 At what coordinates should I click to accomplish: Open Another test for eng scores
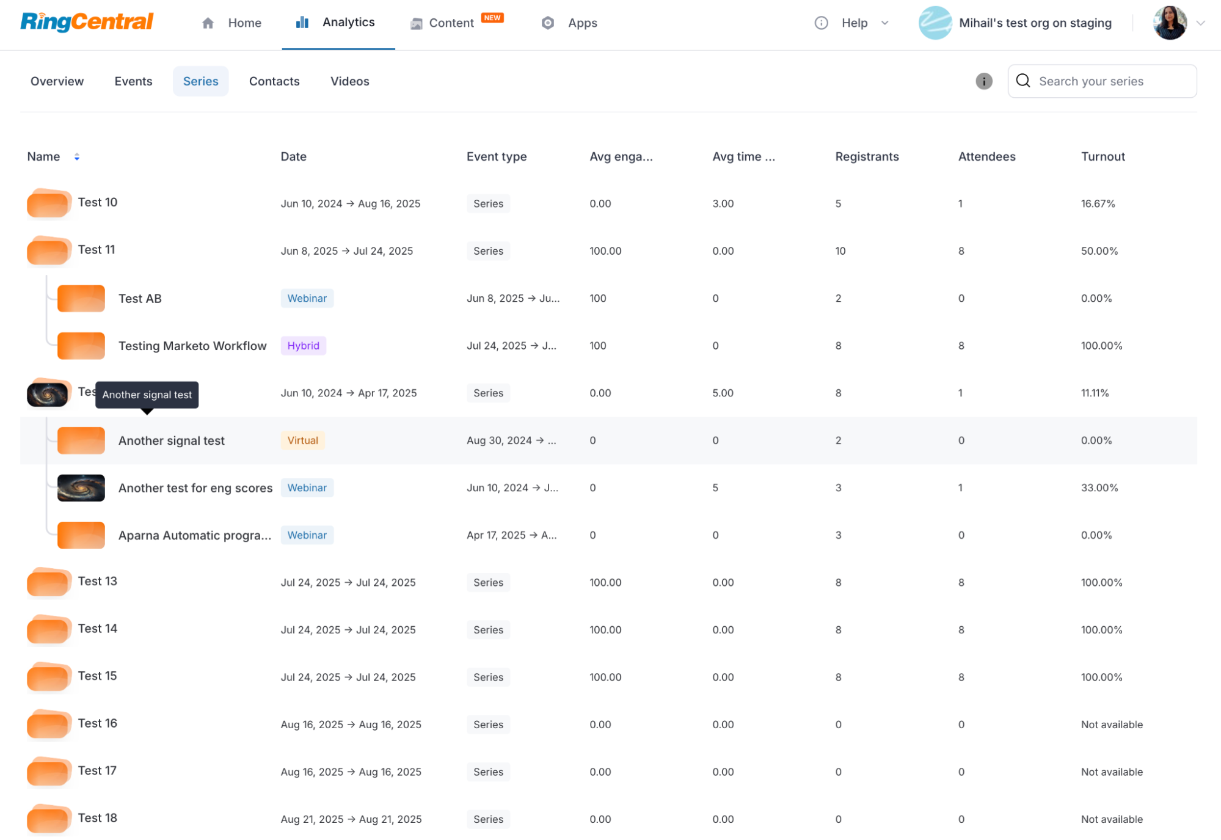[x=195, y=488]
